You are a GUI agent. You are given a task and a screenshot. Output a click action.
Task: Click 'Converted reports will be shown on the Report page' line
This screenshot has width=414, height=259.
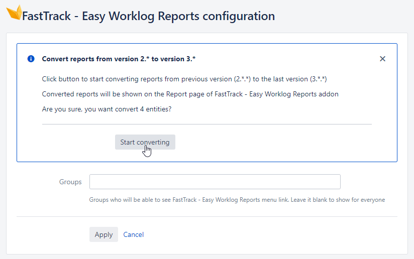pyautogui.click(x=190, y=94)
